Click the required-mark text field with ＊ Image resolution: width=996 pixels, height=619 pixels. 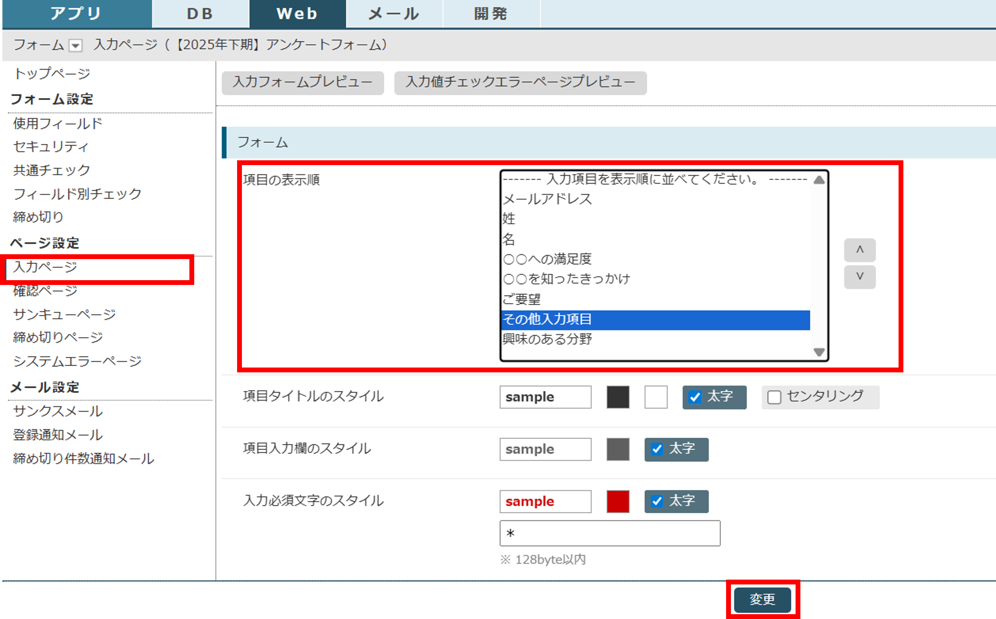coord(609,533)
